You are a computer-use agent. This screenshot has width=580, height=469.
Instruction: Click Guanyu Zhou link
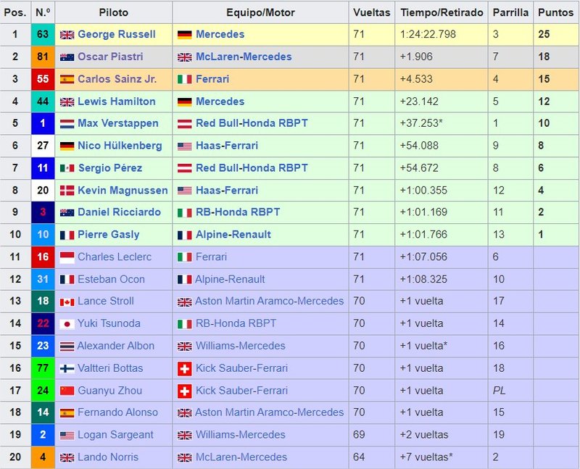click(110, 390)
